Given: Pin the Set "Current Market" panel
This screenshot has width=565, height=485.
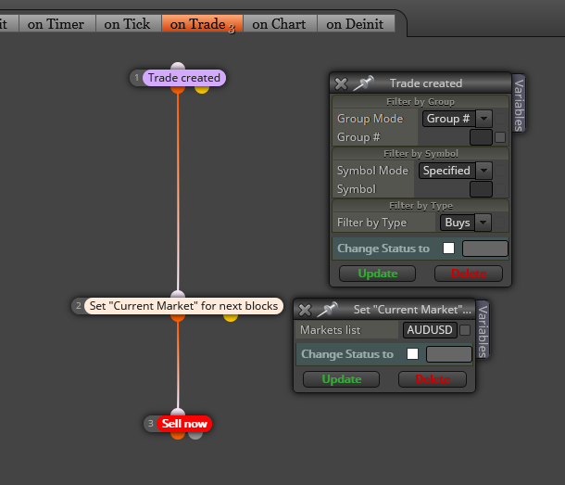Looking at the screenshot, I should click(327, 309).
